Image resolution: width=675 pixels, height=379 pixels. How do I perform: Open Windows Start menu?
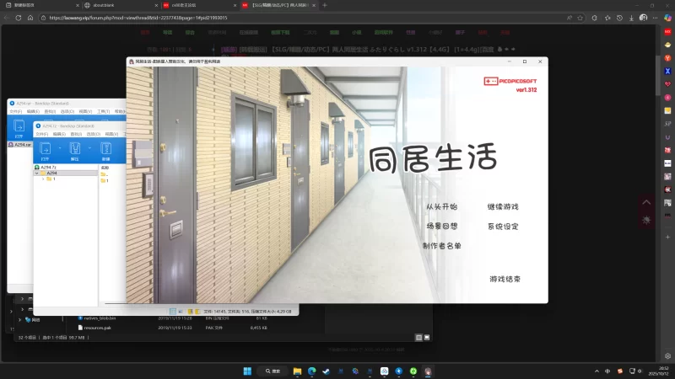(x=247, y=371)
